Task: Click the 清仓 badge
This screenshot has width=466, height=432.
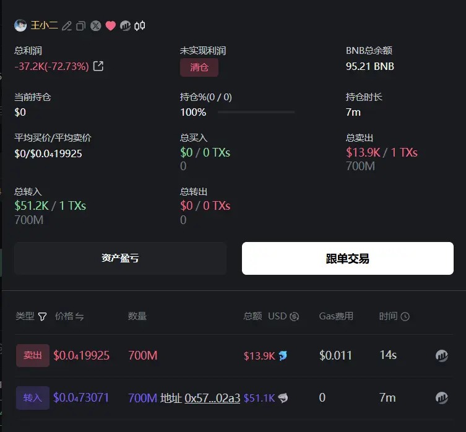Action: (199, 67)
